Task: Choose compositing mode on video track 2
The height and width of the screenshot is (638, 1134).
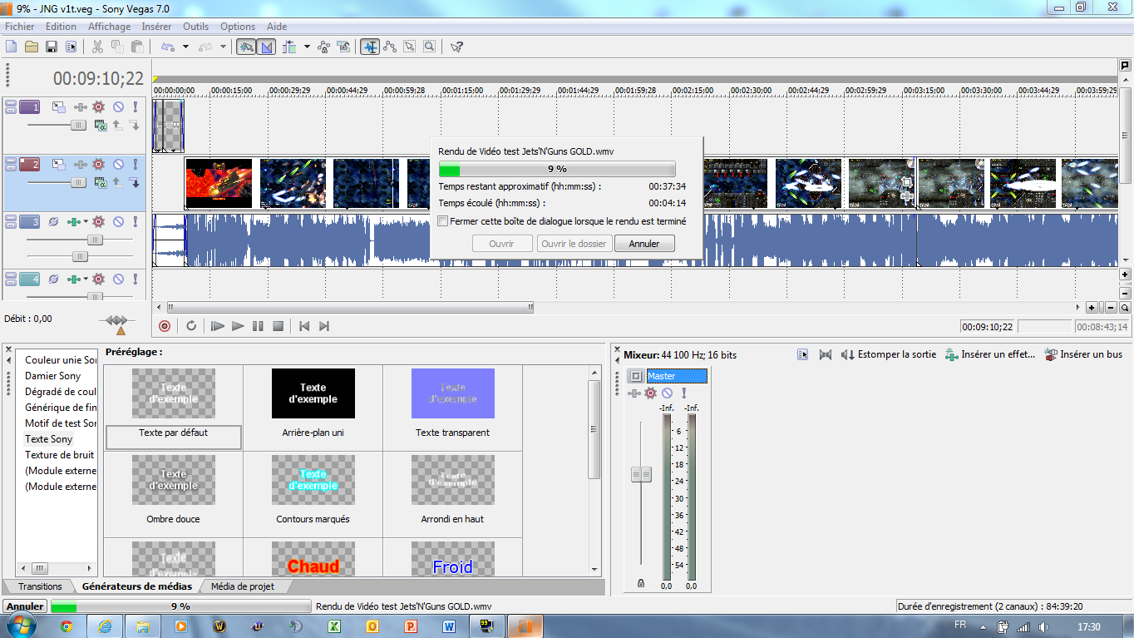Action: 101,183
